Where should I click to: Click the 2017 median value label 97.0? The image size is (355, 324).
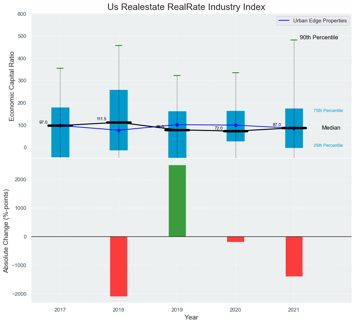43,122
